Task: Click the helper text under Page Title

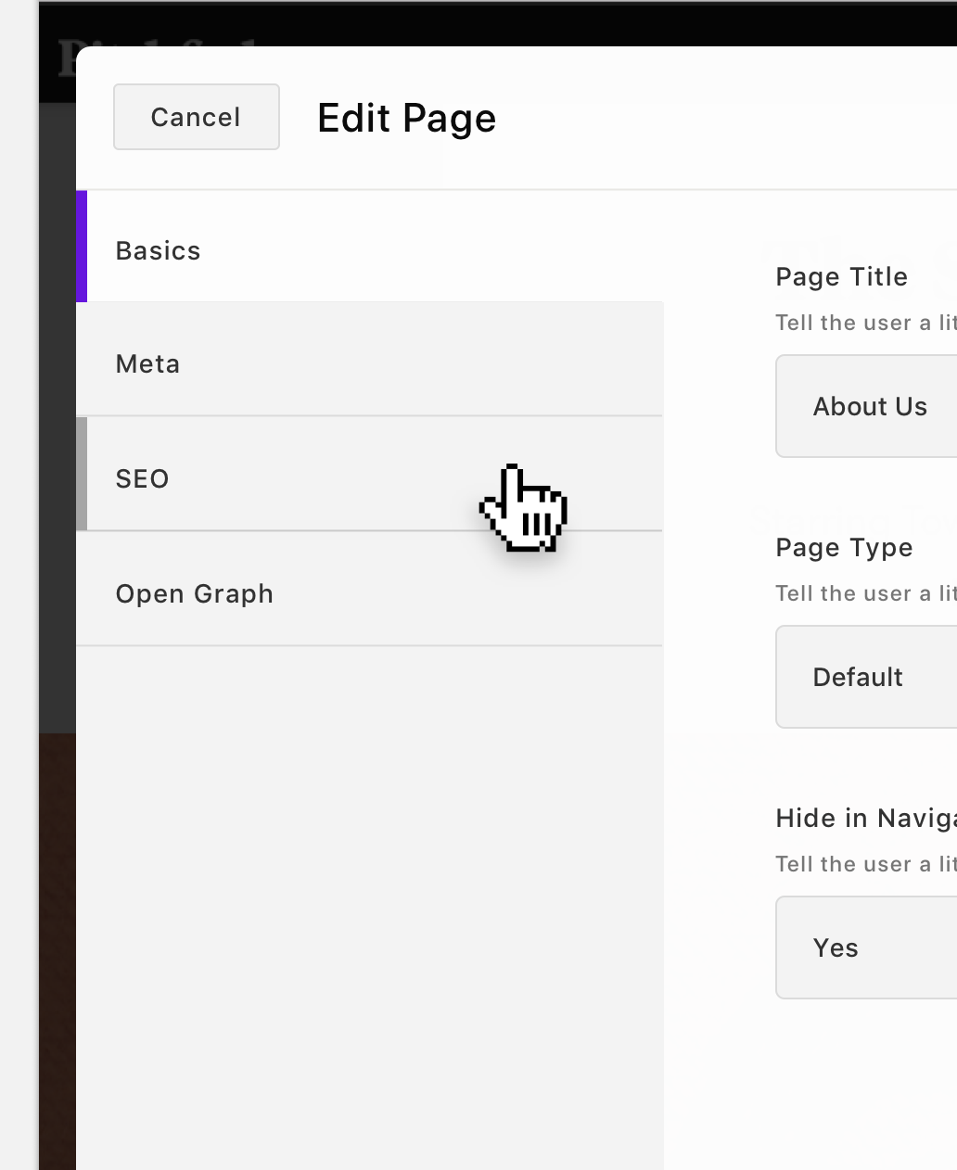Action: (x=862, y=322)
